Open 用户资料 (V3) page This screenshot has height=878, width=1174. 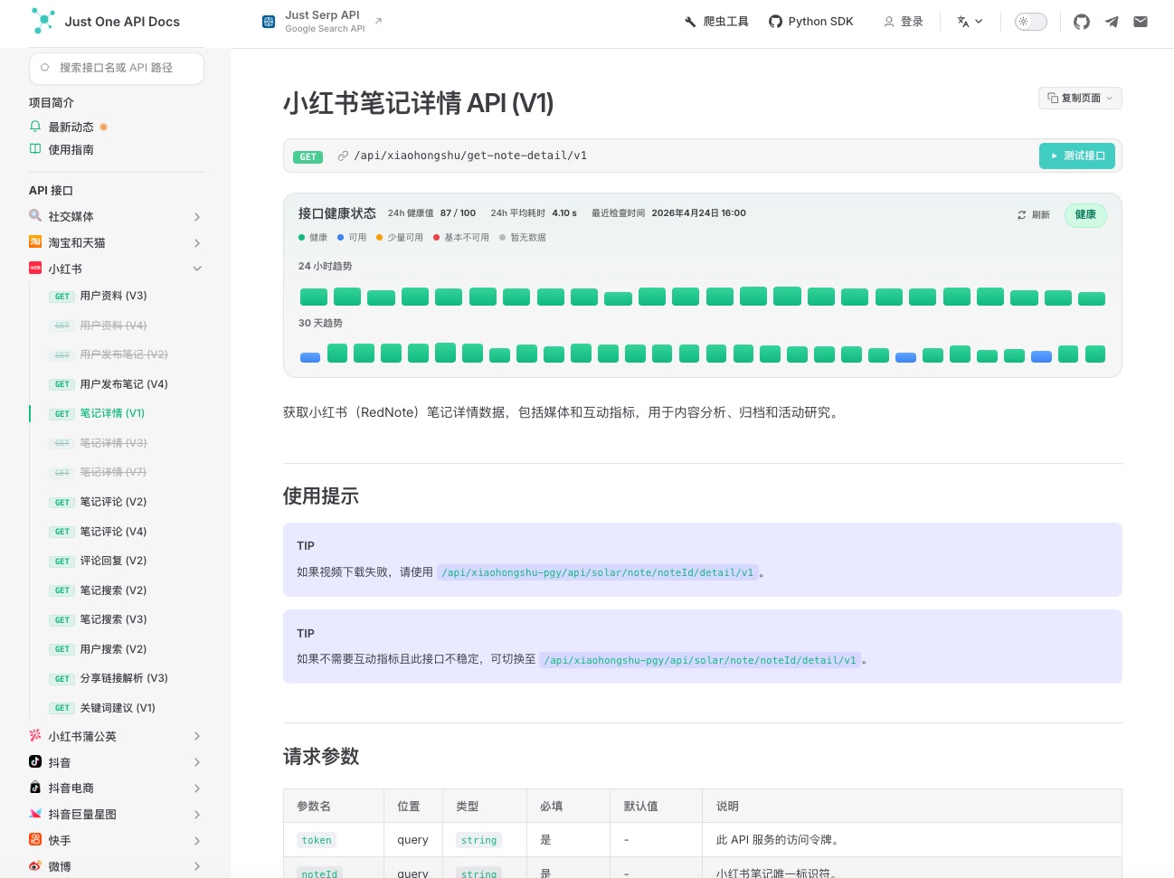[x=113, y=296]
